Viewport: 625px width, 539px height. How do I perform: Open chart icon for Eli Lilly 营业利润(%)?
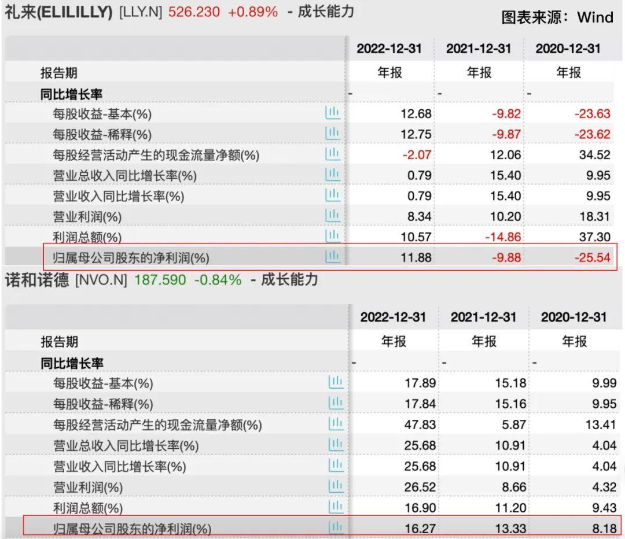point(332,216)
